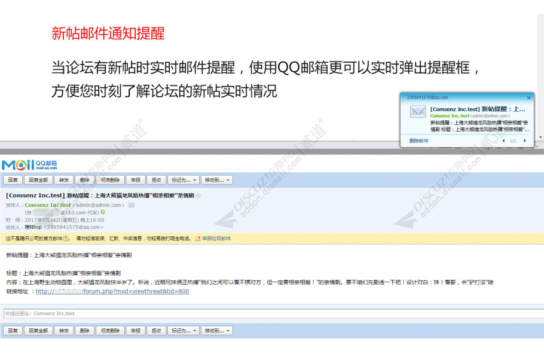544x354 pixels.
Task: Click 回复全部 (Reply All)
Action: [x=38, y=179]
